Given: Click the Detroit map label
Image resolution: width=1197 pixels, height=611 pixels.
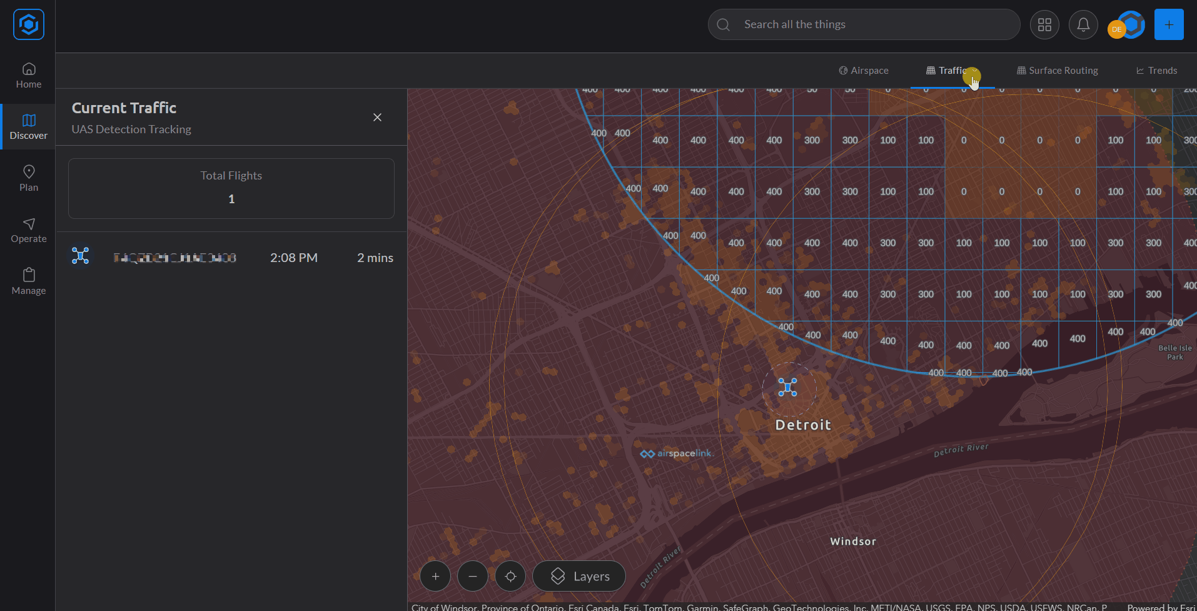Looking at the screenshot, I should coord(803,425).
